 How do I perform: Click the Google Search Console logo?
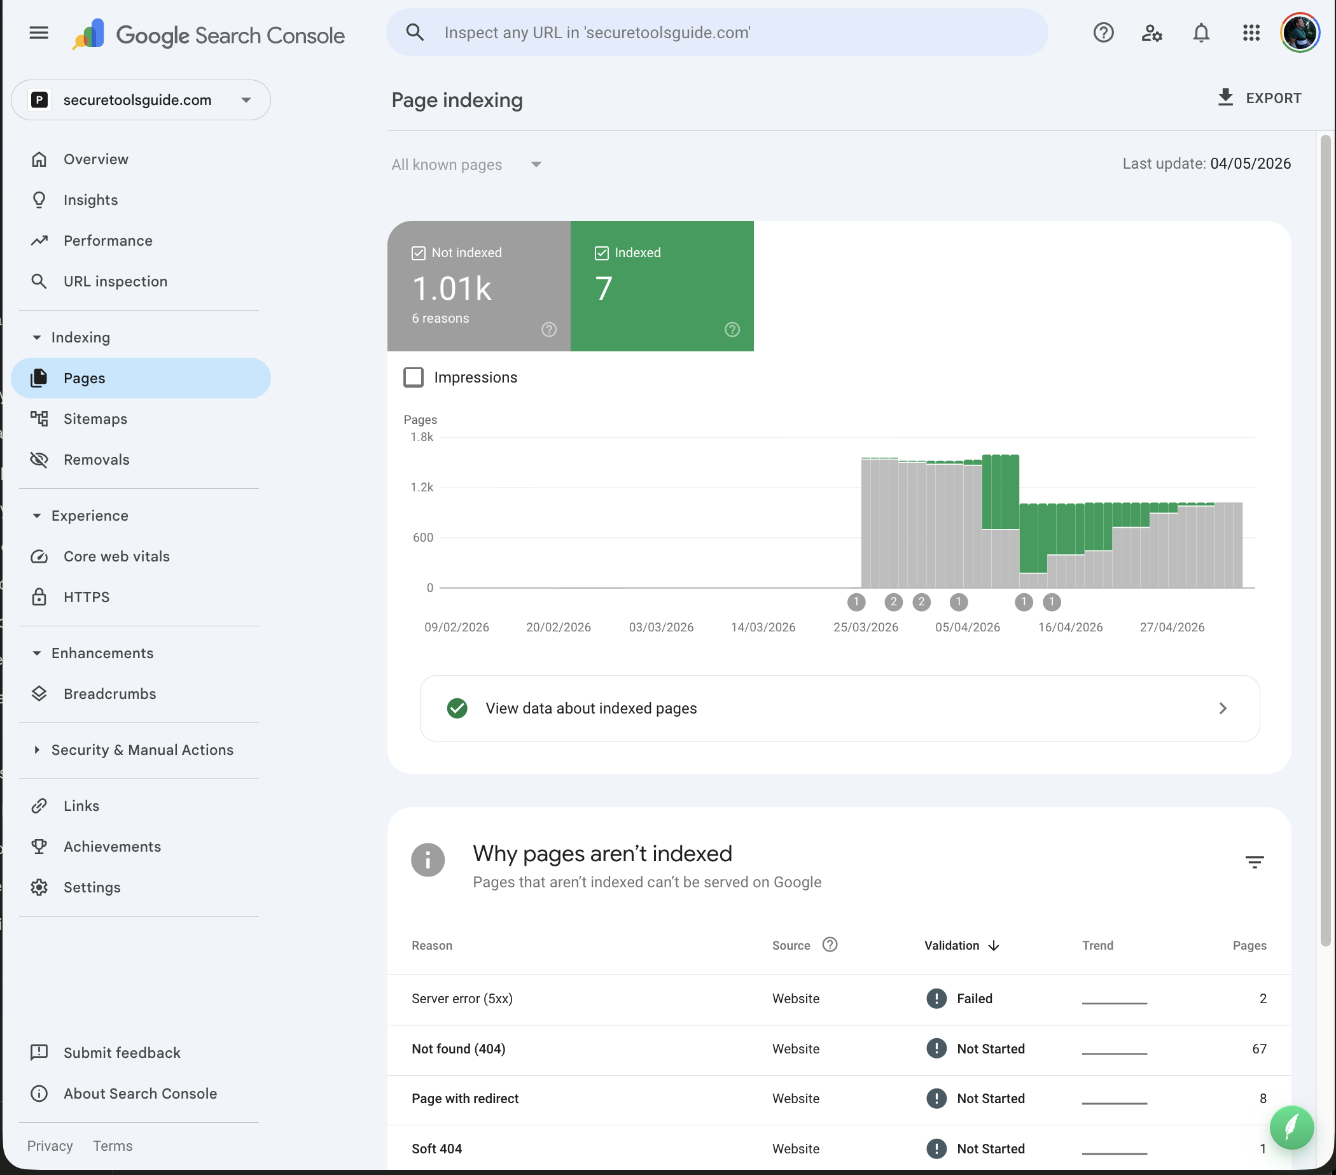[209, 34]
